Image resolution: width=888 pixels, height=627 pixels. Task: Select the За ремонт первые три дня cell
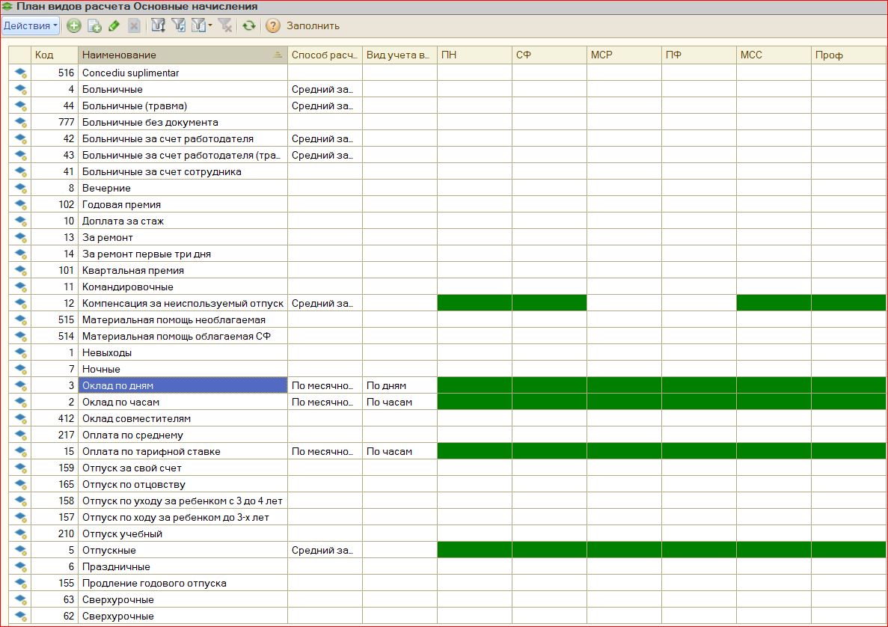point(183,254)
